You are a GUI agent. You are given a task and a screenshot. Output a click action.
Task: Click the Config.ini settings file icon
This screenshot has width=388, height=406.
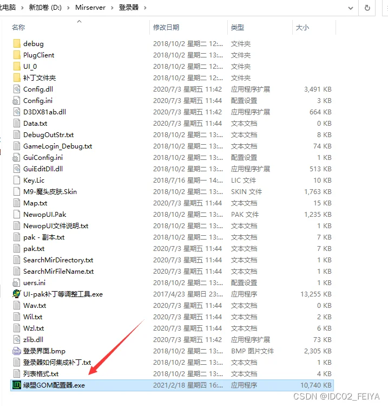point(16,101)
